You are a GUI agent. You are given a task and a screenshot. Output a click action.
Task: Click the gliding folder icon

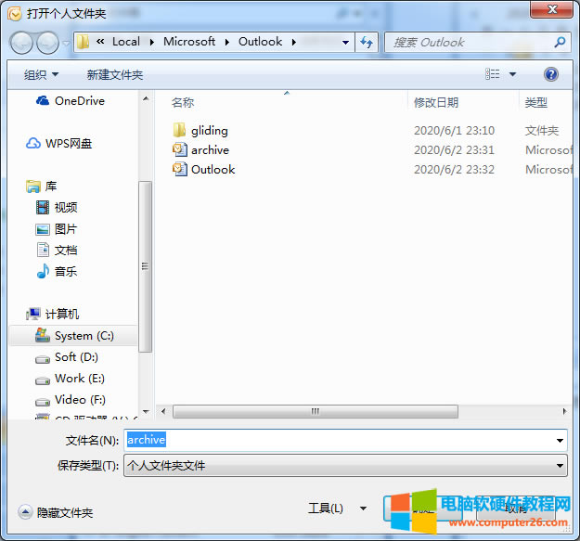click(x=179, y=130)
